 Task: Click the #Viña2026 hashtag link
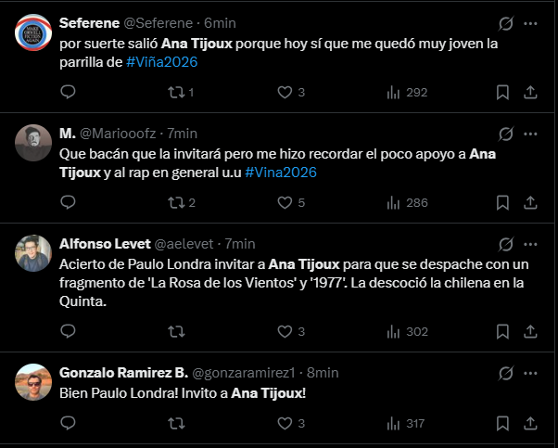point(161,61)
